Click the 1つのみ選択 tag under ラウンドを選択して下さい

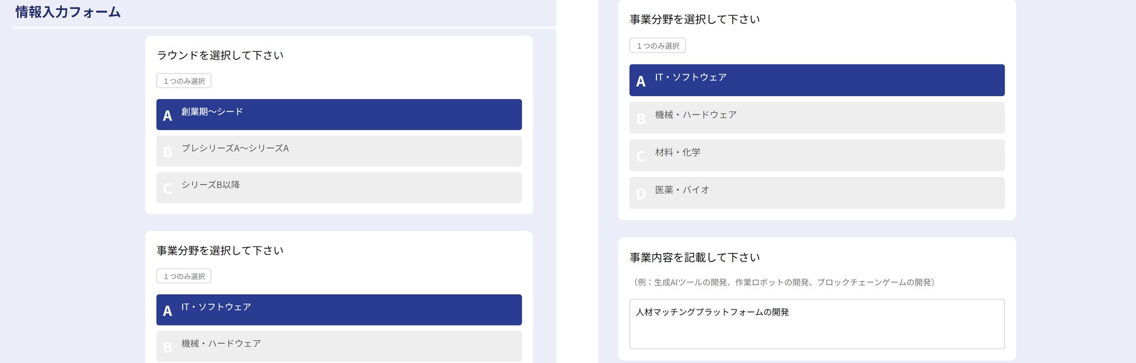184,81
